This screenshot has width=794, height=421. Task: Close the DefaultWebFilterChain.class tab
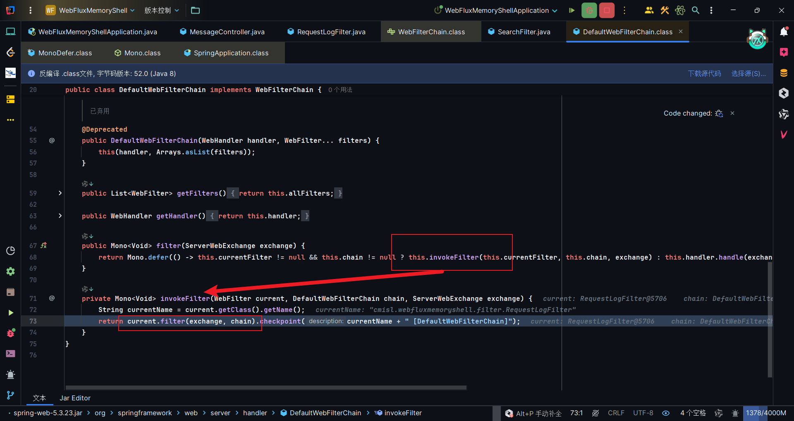(681, 31)
